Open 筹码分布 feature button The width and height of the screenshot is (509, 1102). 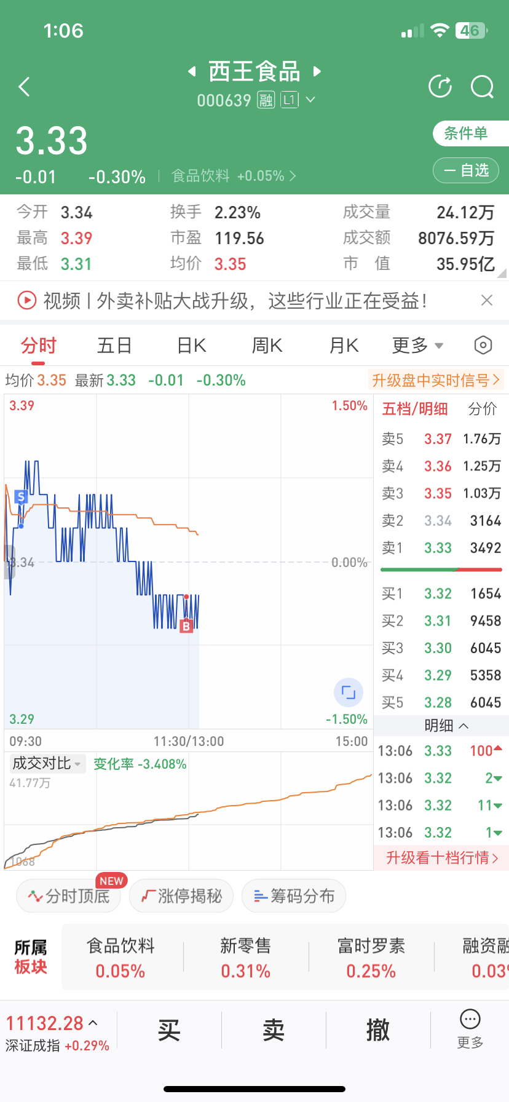point(294,896)
